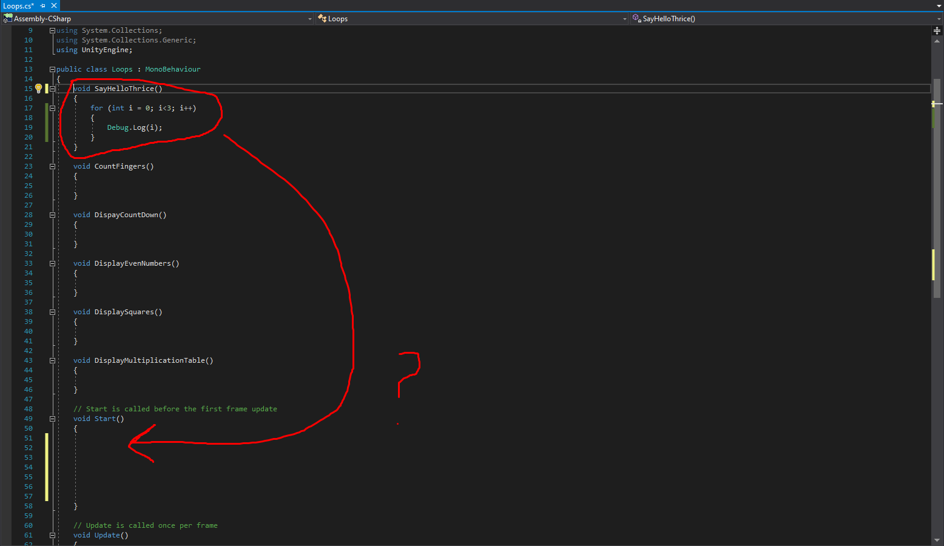Collapse the Loops class region on line 13

pyautogui.click(x=52, y=69)
